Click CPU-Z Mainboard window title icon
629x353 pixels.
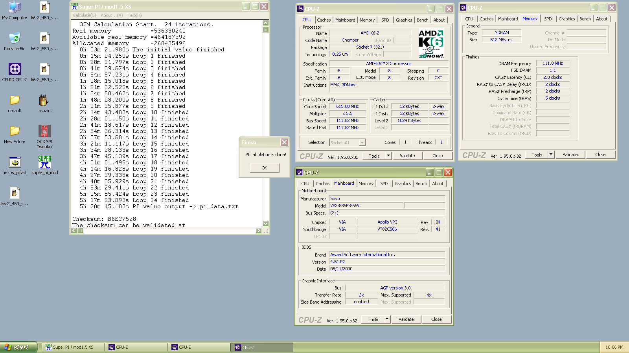(299, 172)
